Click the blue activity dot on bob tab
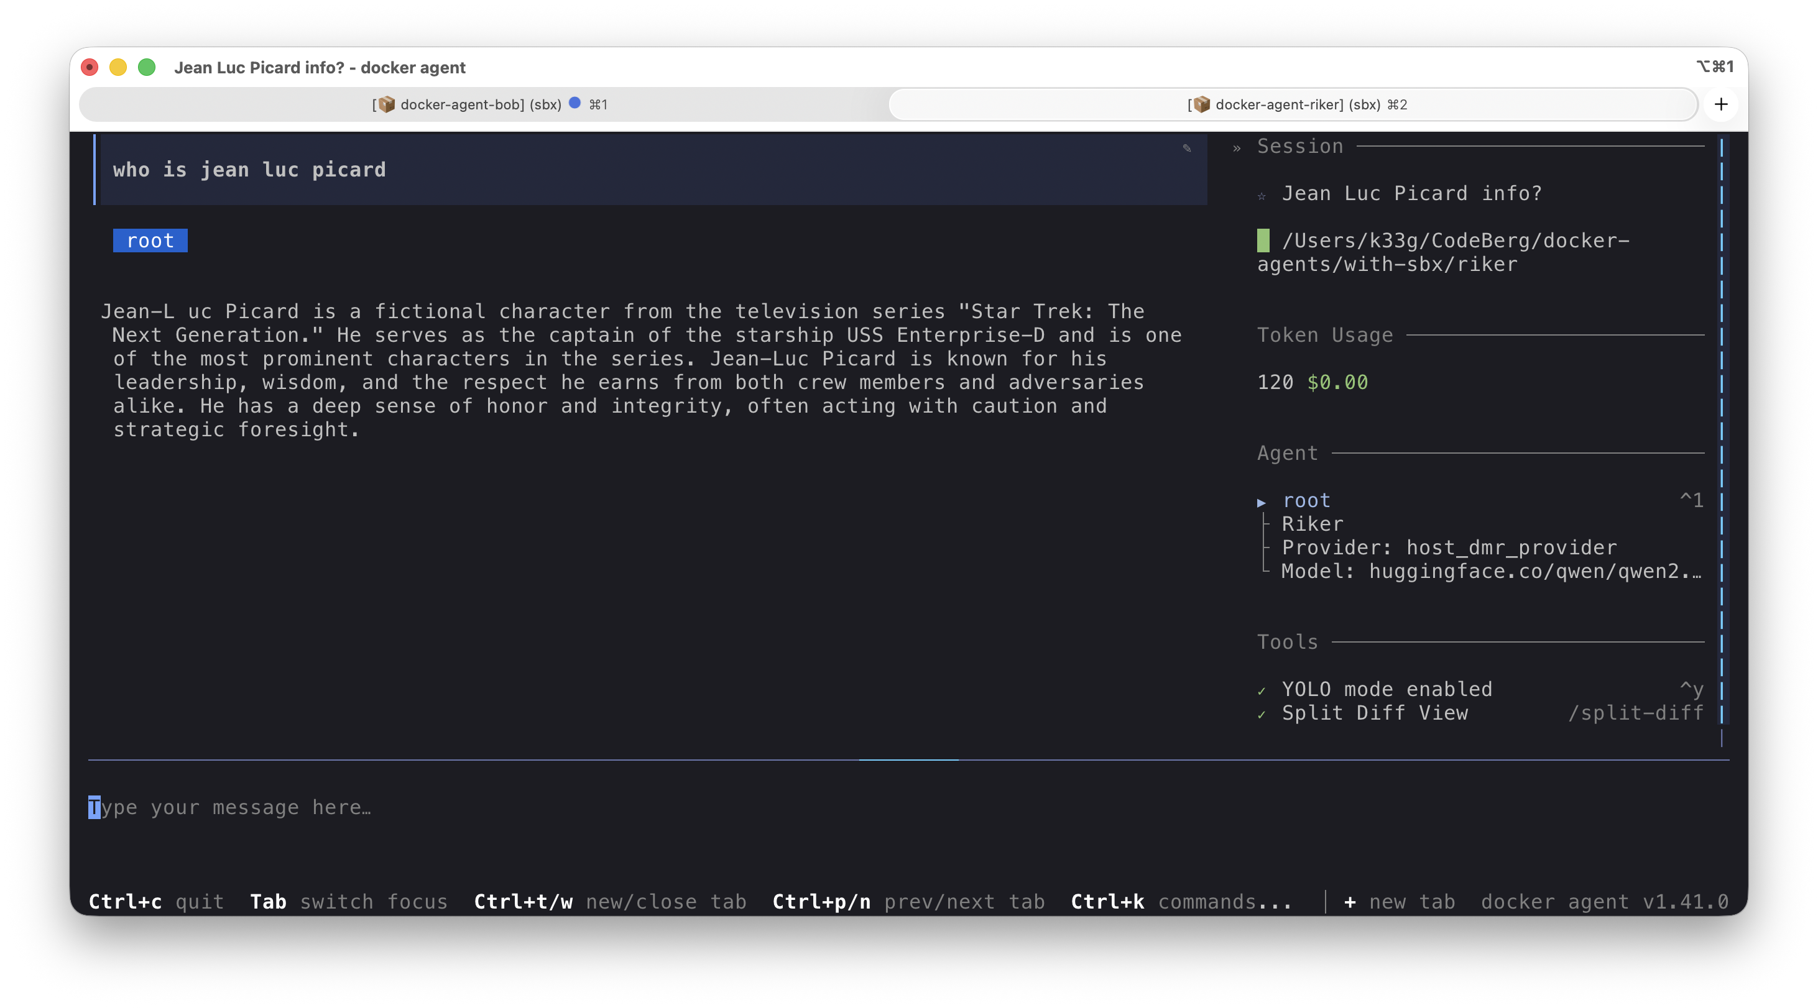The height and width of the screenshot is (1008, 1818). (574, 103)
